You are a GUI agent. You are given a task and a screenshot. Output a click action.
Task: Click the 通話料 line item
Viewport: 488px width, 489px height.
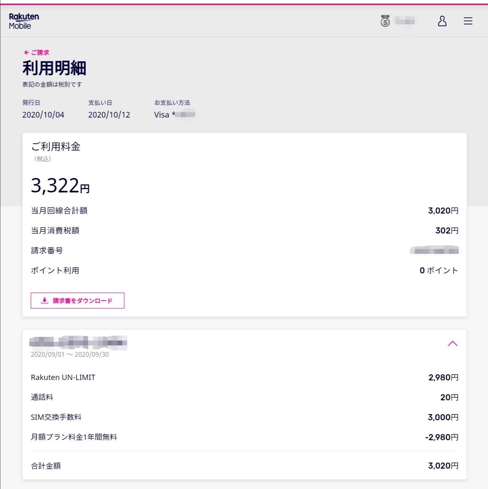tap(42, 397)
